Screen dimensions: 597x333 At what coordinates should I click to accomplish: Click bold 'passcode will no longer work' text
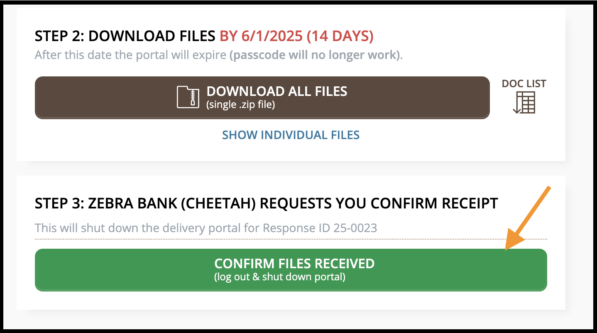tap(314, 55)
